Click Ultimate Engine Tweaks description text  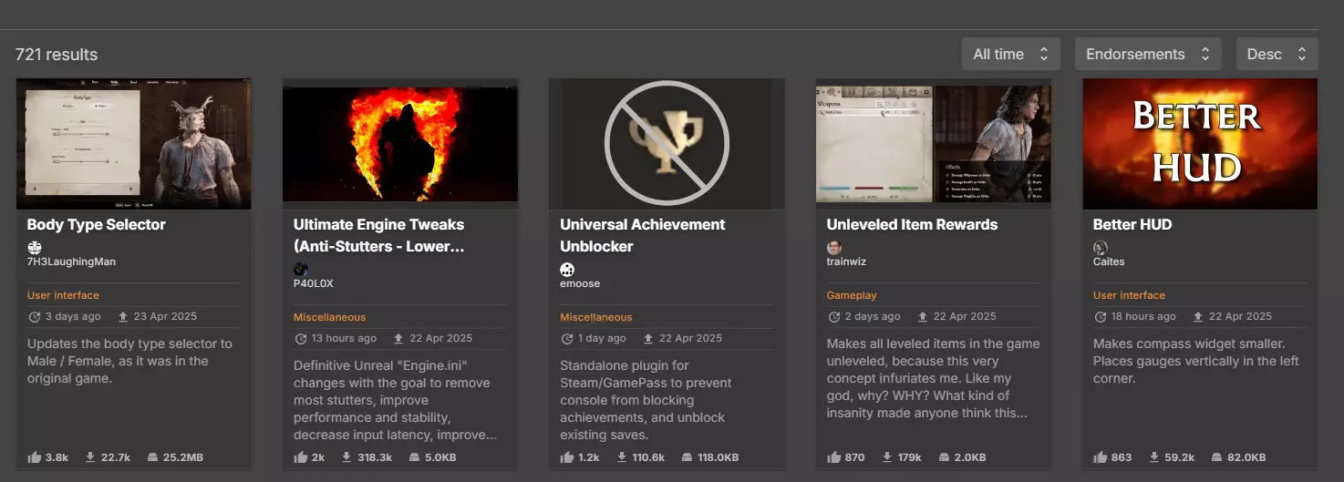[x=396, y=400]
